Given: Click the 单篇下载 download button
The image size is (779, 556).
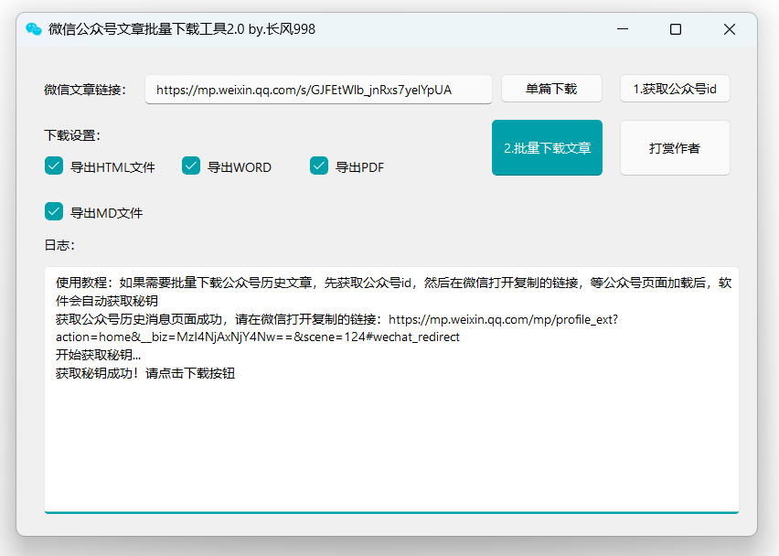Looking at the screenshot, I should tap(551, 89).
